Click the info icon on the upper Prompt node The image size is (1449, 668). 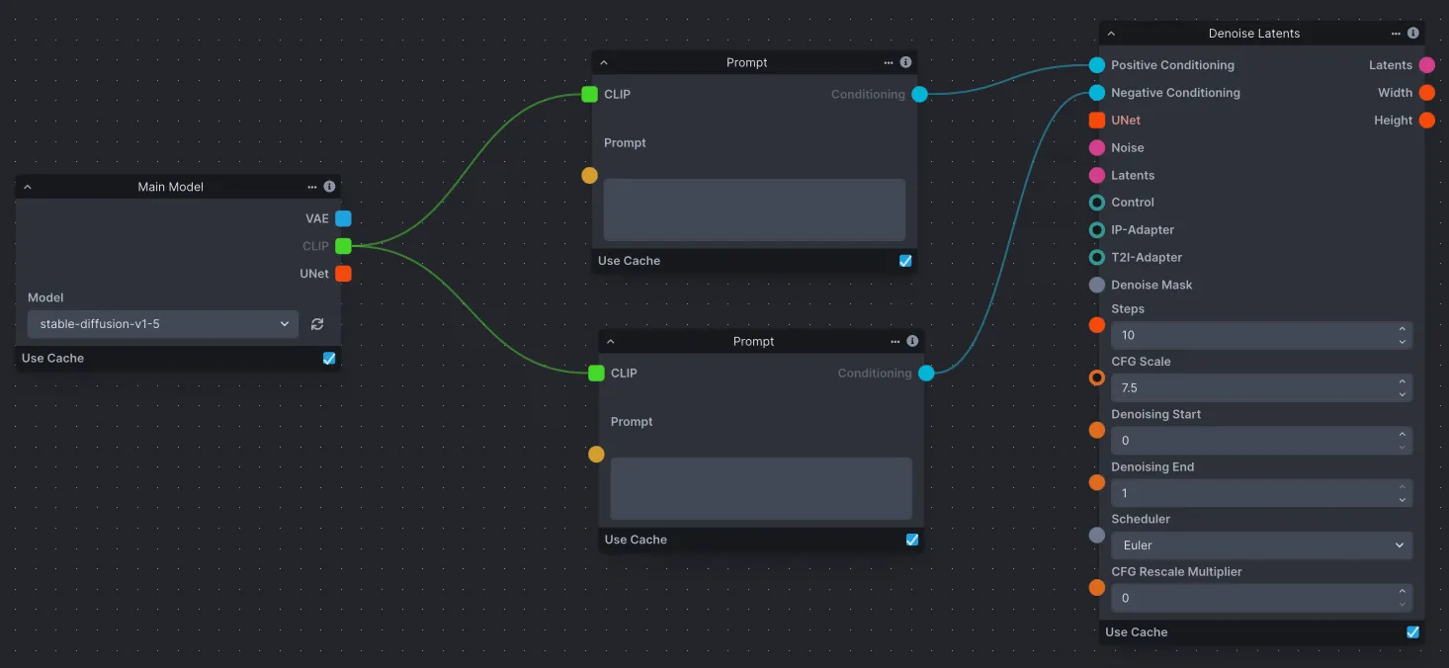905,62
